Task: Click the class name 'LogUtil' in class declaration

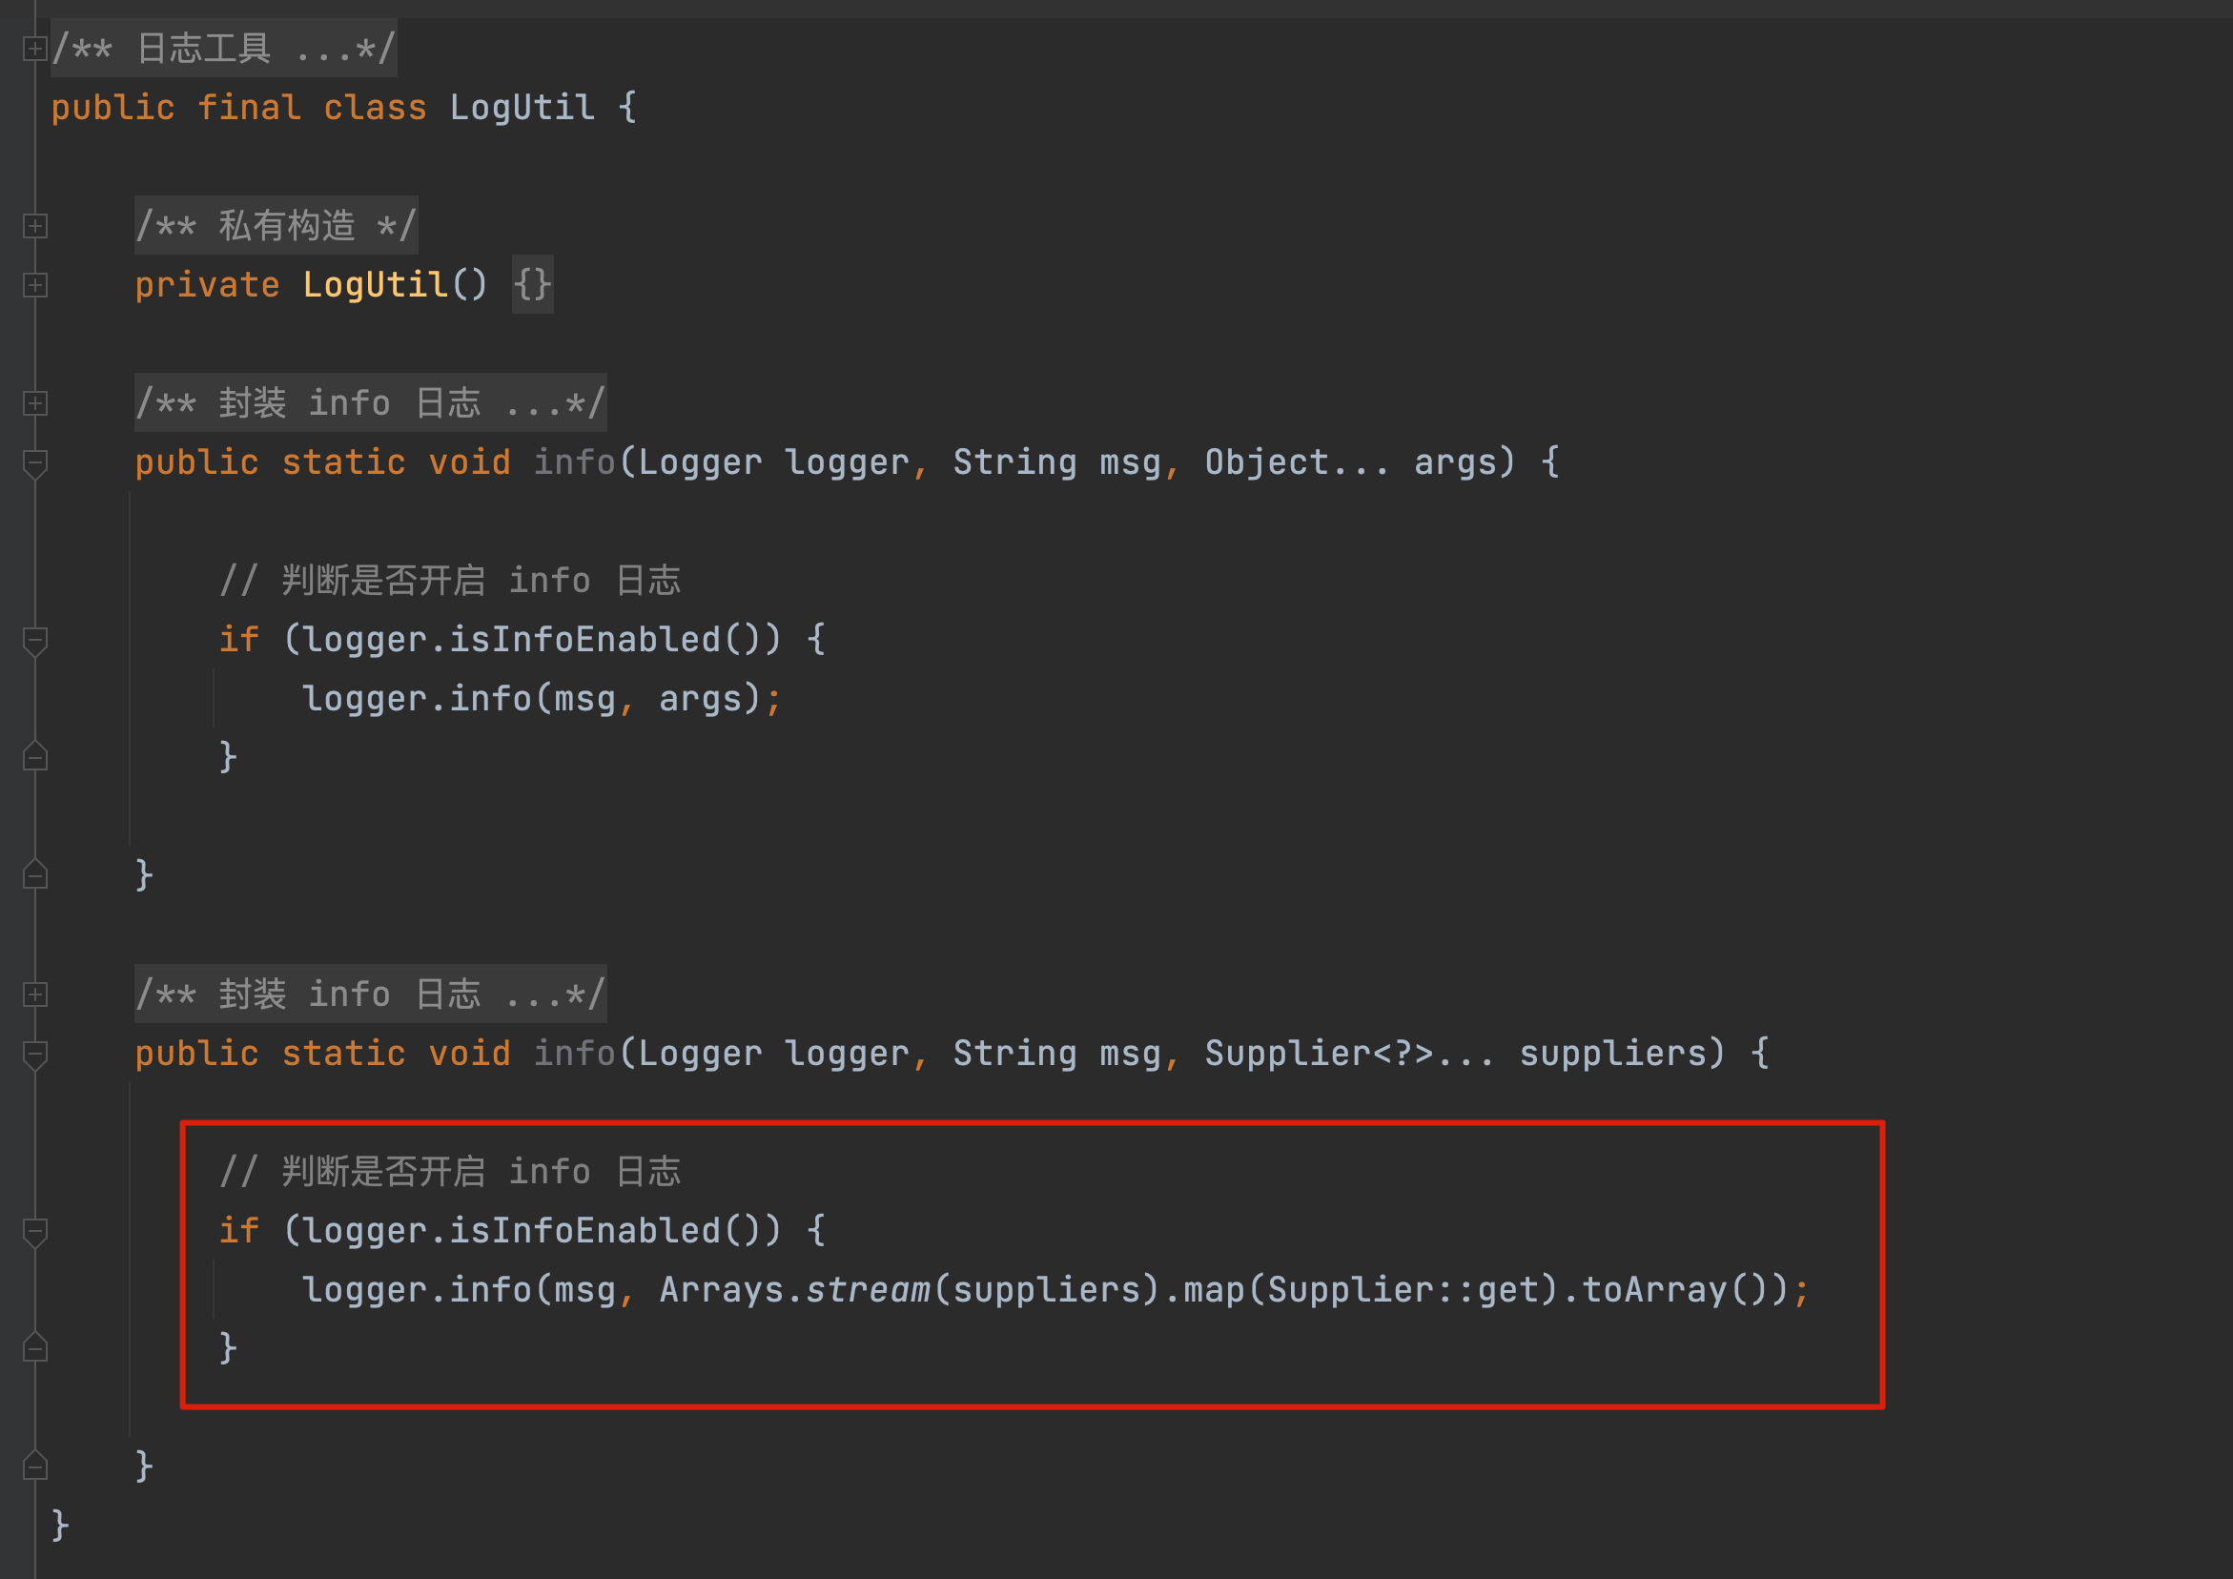Action: [522, 107]
